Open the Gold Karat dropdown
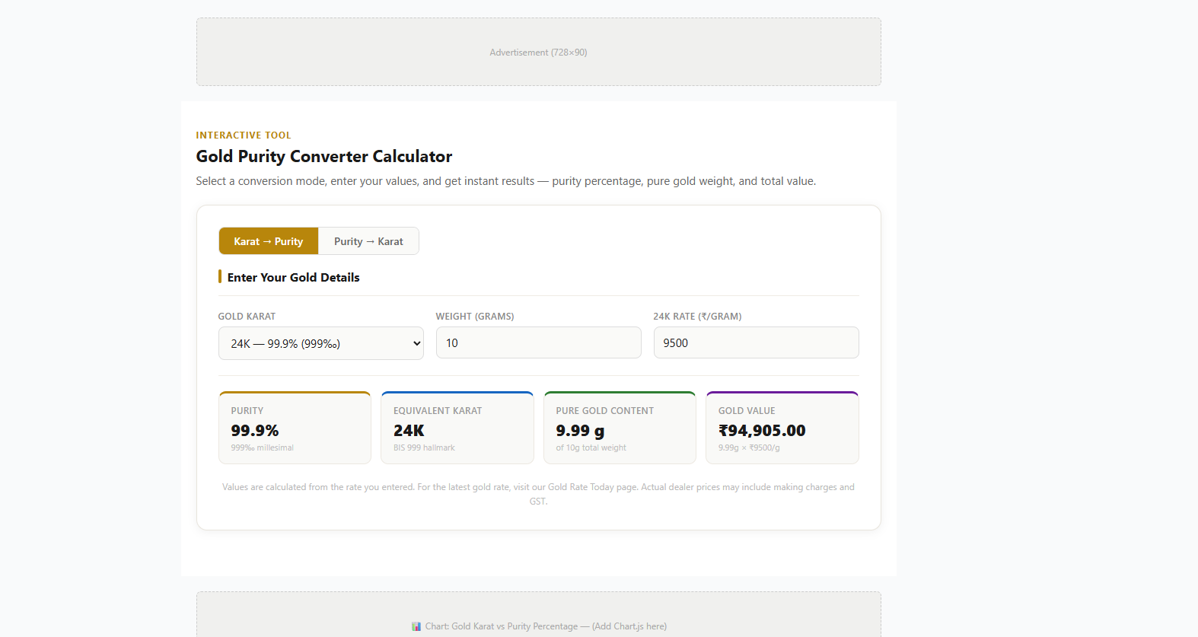Viewport: 1198px width, 637px height. point(321,343)
